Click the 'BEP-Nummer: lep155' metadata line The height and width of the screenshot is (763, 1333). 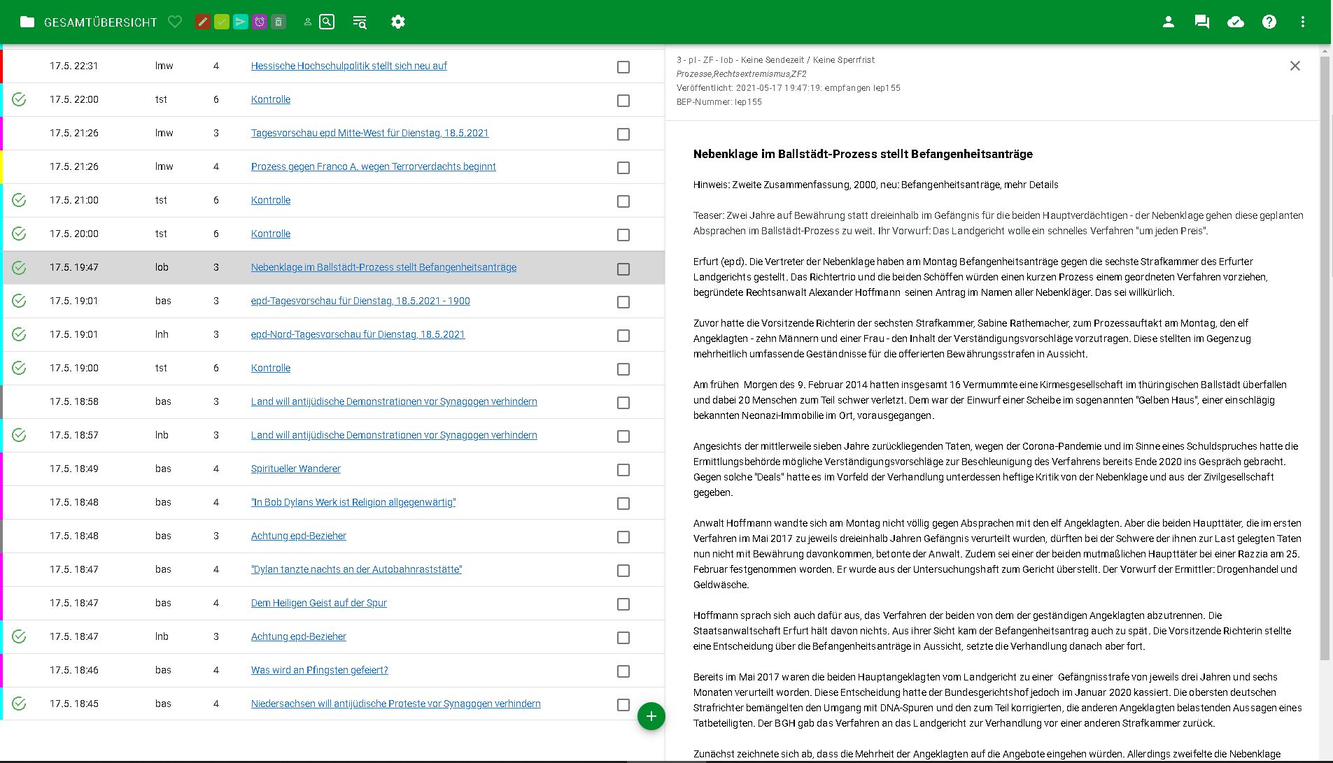tap(719, 102)
